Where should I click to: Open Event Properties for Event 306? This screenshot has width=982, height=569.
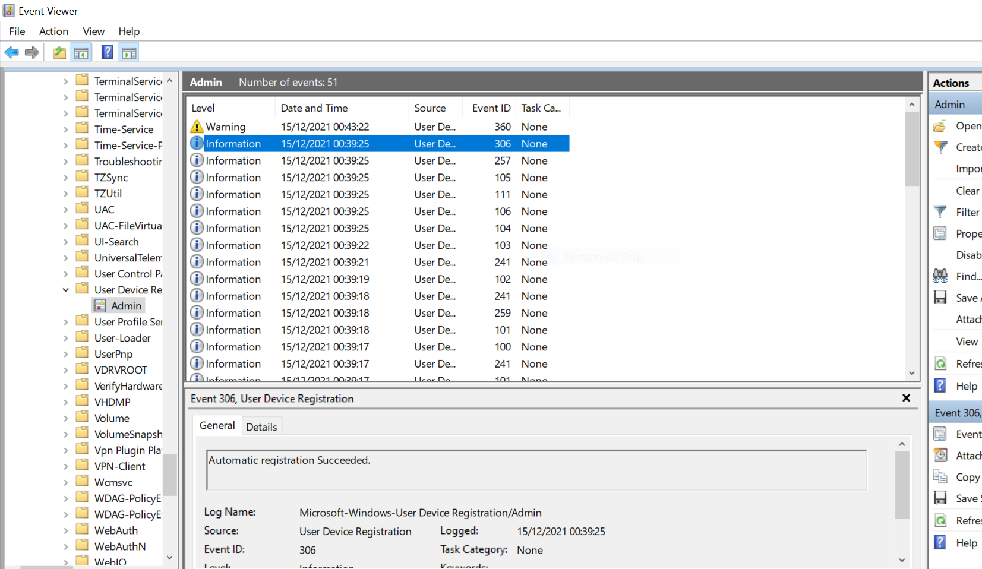click(x=940, y=434)
